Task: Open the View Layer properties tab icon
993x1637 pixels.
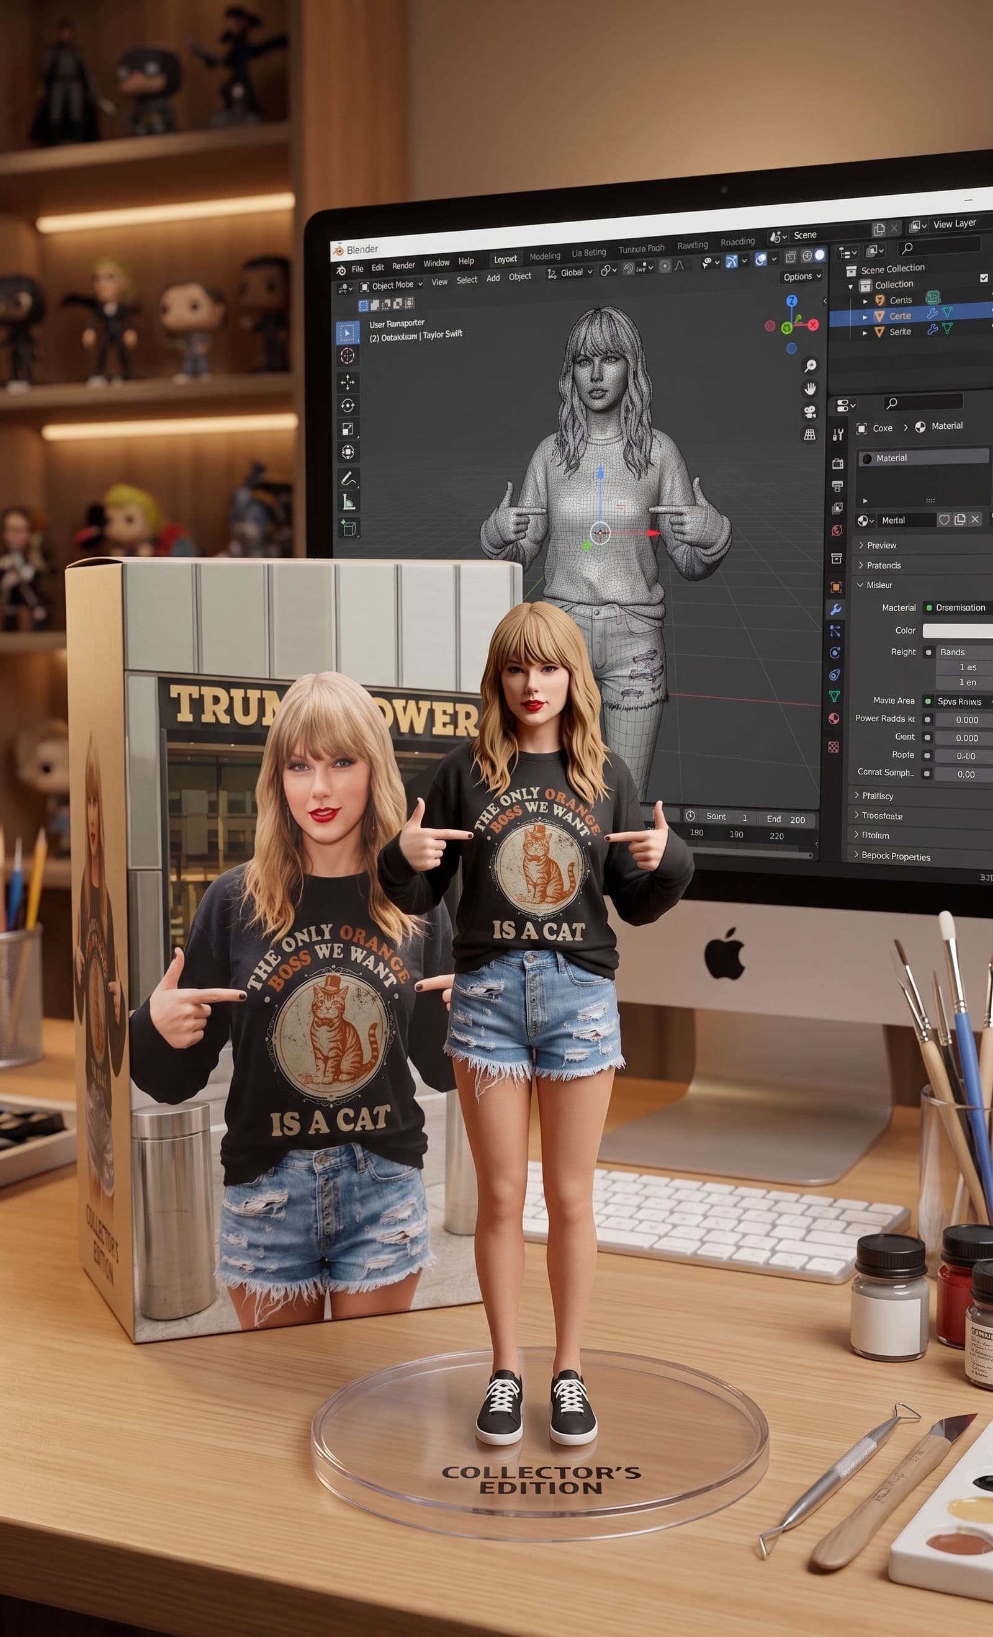Action: (x=837, y=508)
